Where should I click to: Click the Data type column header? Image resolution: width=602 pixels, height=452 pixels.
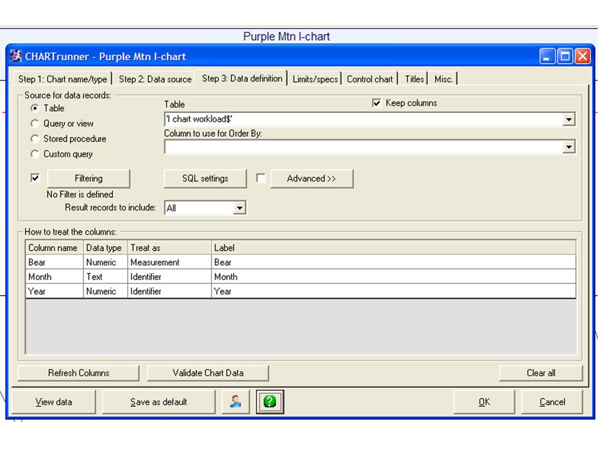[x=105, y=248]
